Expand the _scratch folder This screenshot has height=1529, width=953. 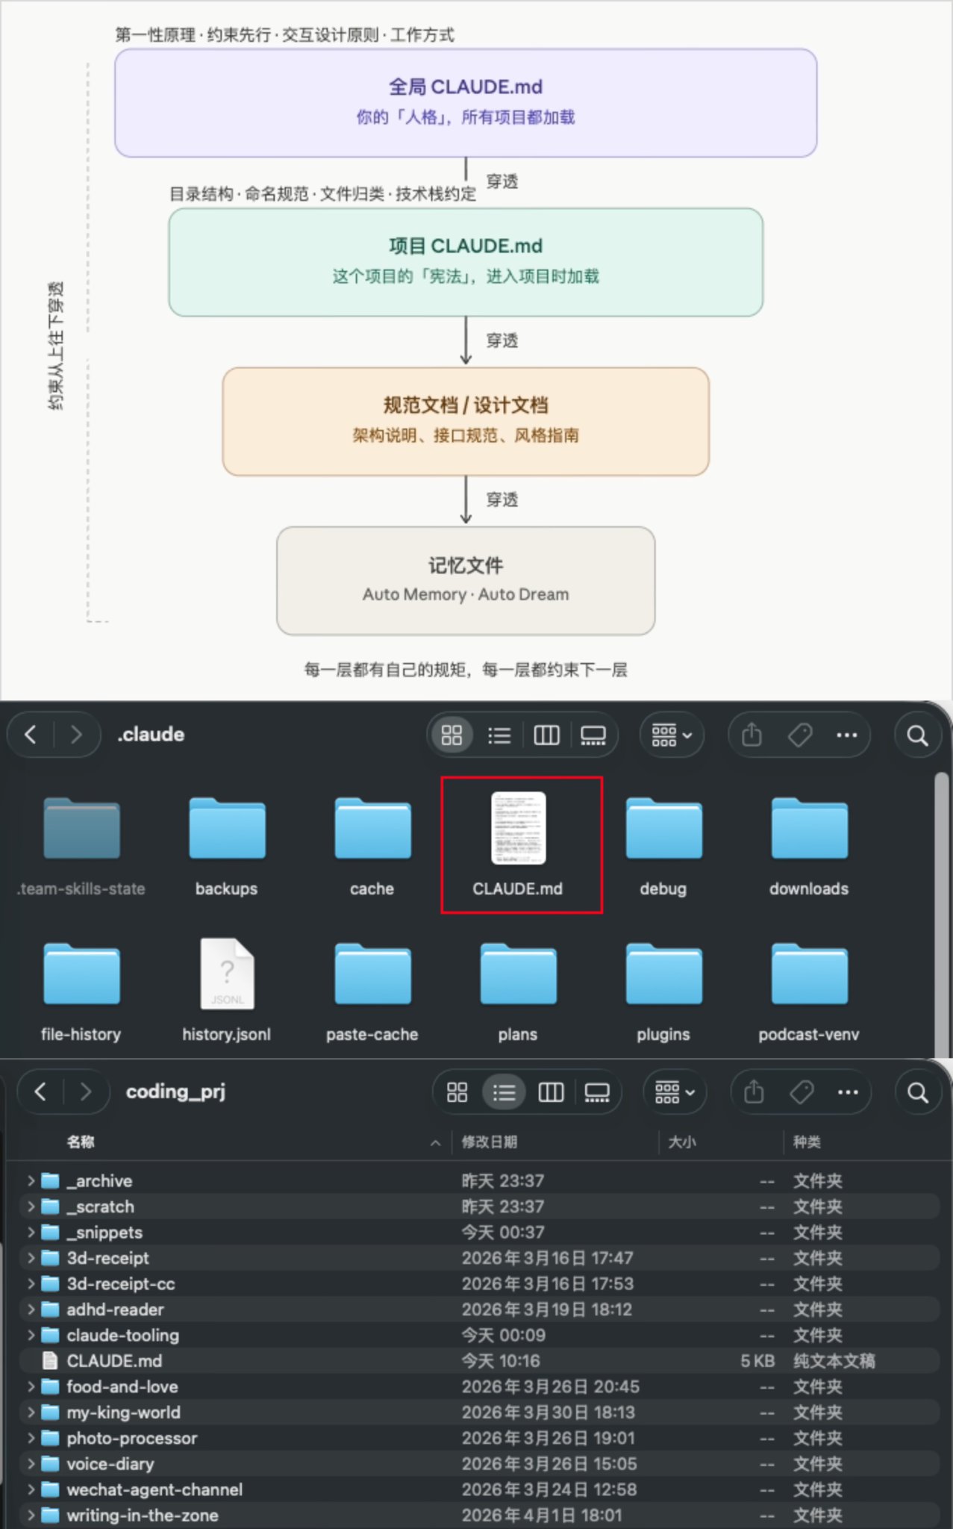31,1206
